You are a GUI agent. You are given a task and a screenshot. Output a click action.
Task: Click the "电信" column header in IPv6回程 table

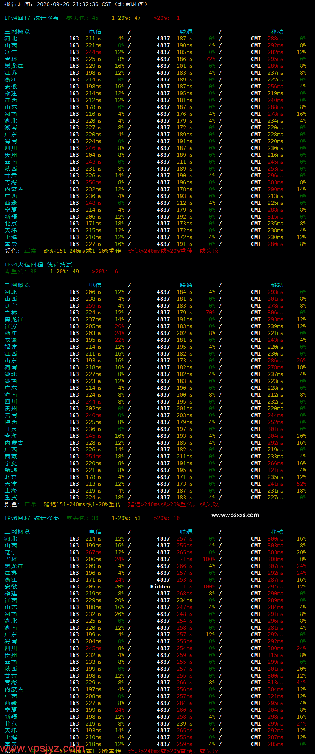(x=95, y=532)
